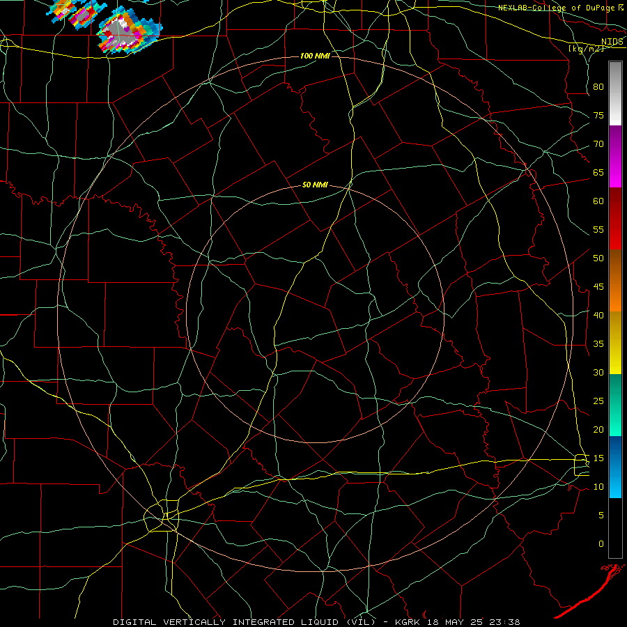Click the magenta-purple segment of the color bar

(x=615, y=157)
